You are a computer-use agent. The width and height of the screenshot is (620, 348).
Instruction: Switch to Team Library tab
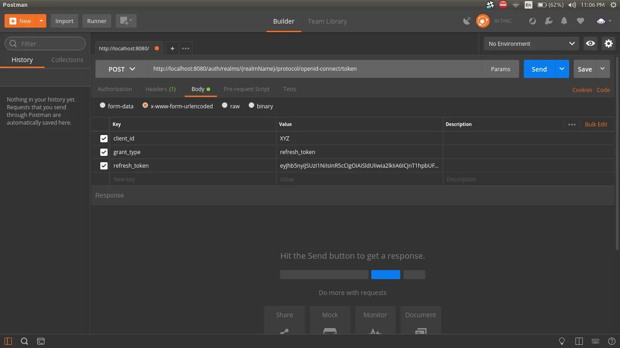tap(327, 21)
